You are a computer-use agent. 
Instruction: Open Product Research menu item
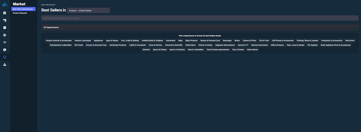click(20, 13)
